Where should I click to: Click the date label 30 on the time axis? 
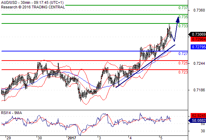40,138
